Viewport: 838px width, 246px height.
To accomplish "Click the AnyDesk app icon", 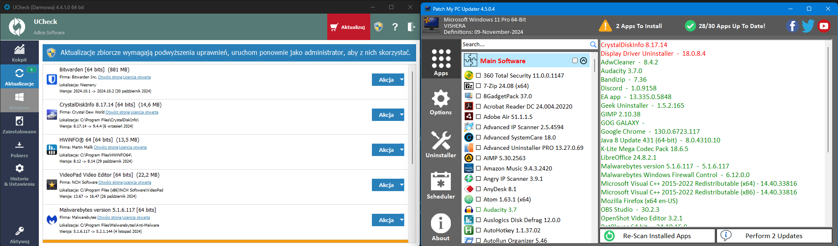I will [x=469, y=189].
